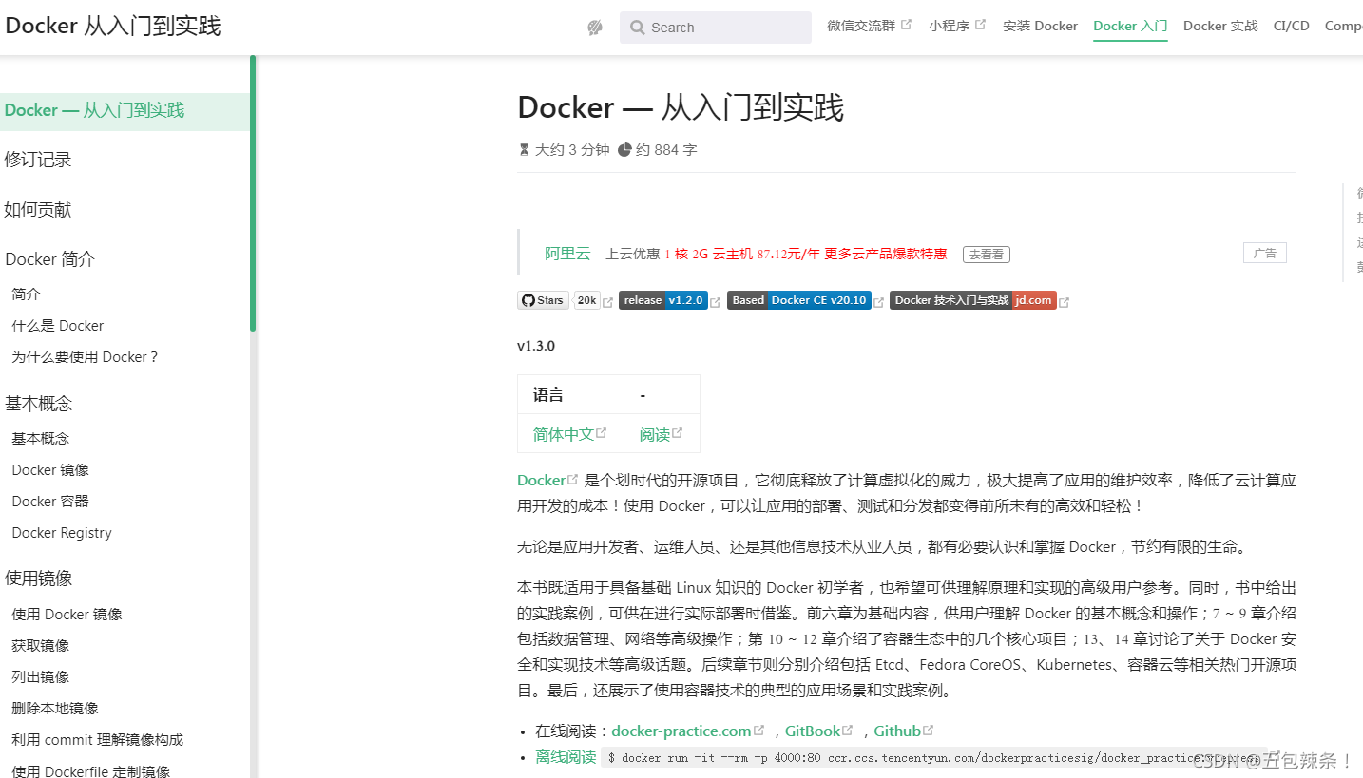
Task: Open 删除本地镜像 sidebar page
Action: coord(55,709)
